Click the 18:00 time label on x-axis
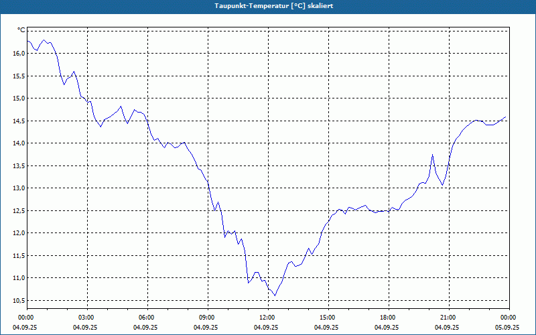The image size is (536, 335). pyautogui.click(x=389, y=318)
